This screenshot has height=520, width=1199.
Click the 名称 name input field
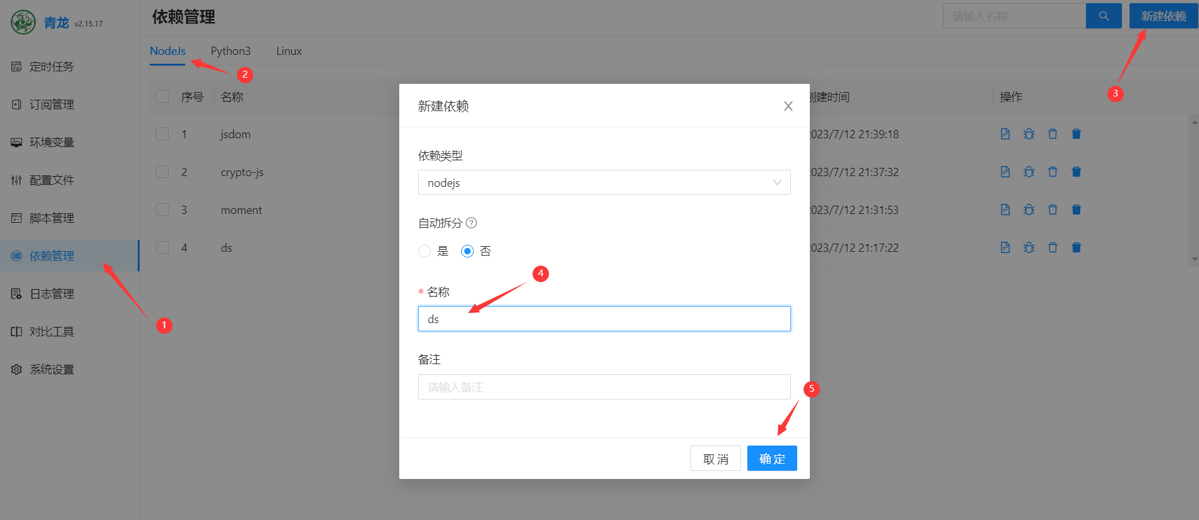604,319
